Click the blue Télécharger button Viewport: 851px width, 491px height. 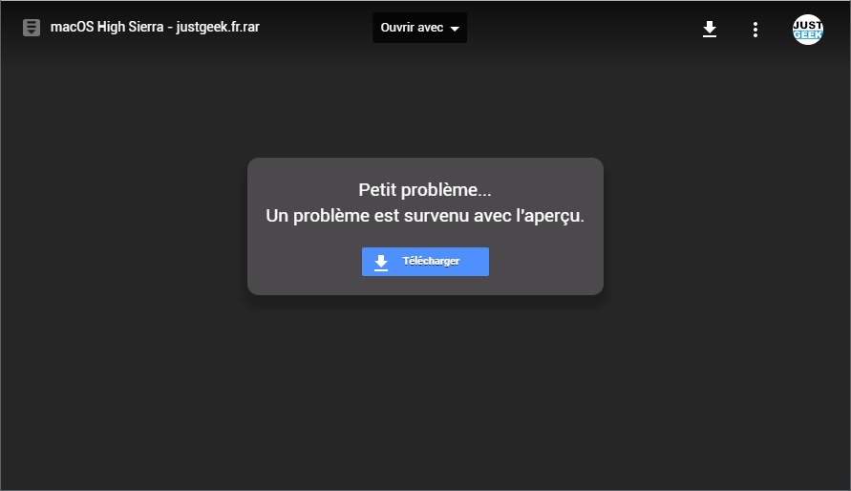click(x=425, y=262)
